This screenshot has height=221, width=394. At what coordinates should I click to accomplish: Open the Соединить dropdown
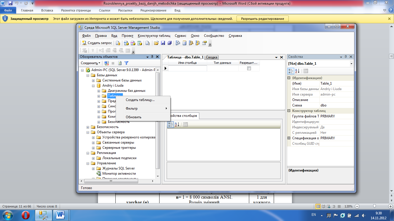[91, 63]
